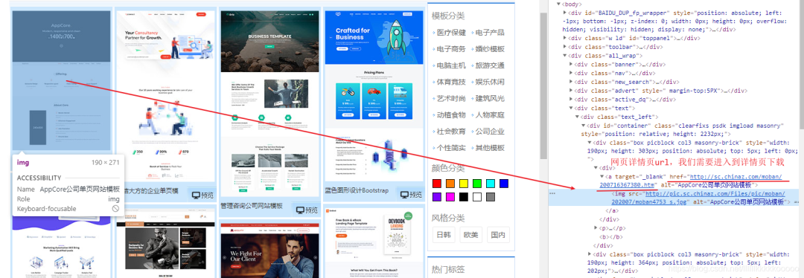Click the 预览 button on the 管理咨询公司网站模板 card
This screenshot has height=278, width=804.
306,210
